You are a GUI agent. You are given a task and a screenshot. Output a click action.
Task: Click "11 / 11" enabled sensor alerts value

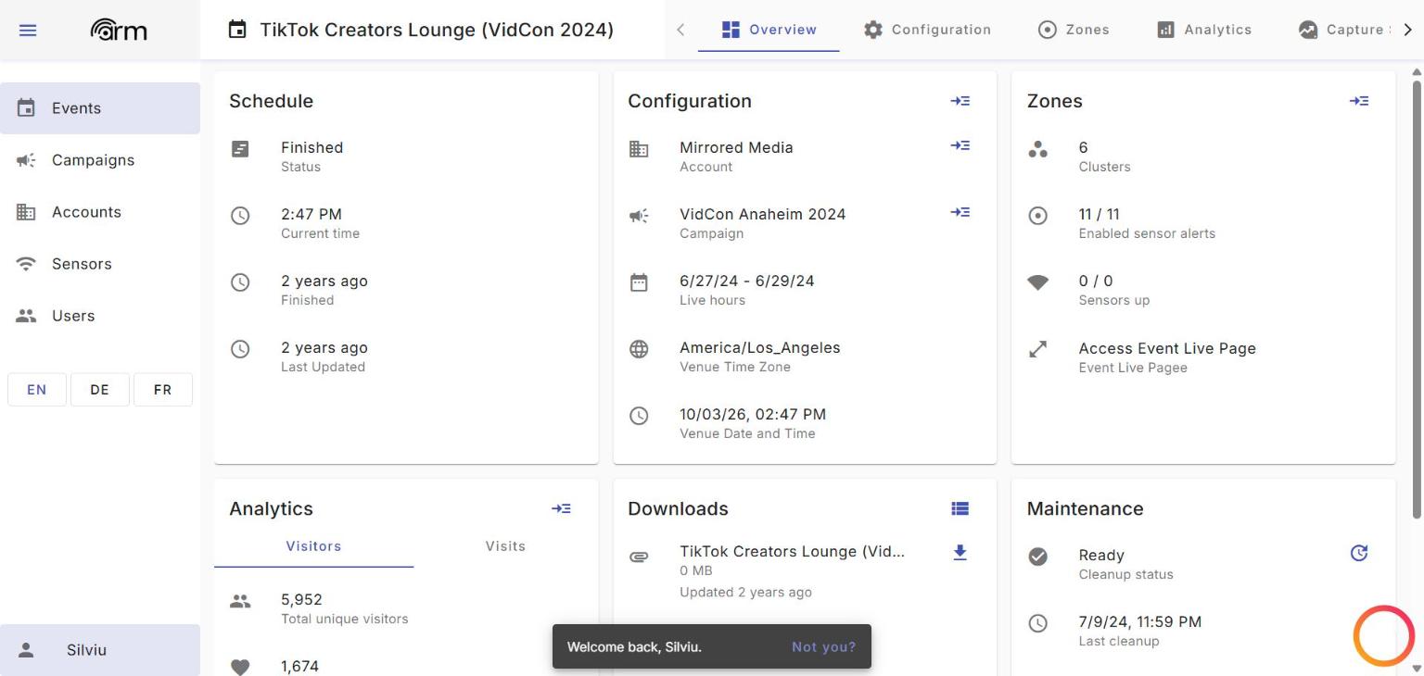coord(1099,214)
